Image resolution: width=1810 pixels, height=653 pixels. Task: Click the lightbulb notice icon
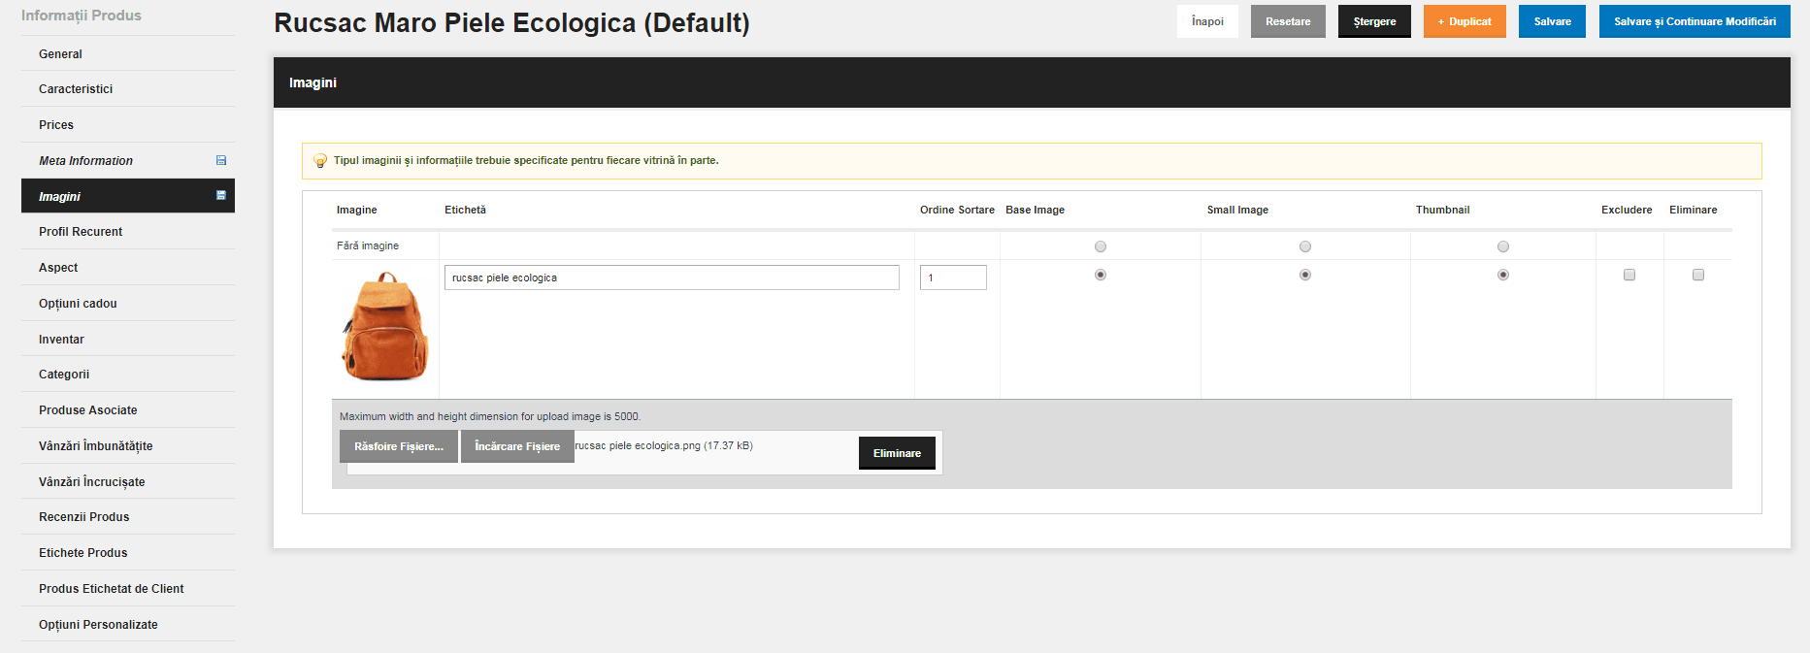tap(320, 161)
